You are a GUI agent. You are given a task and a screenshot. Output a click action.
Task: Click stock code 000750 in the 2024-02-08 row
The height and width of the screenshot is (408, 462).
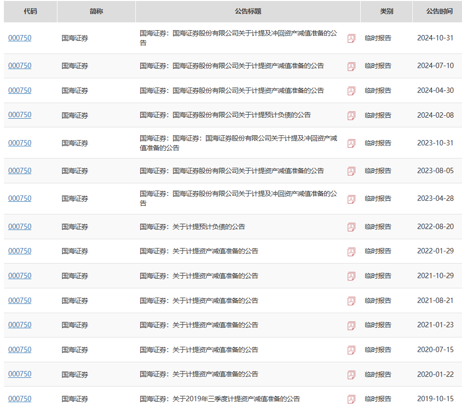(20, 115)
